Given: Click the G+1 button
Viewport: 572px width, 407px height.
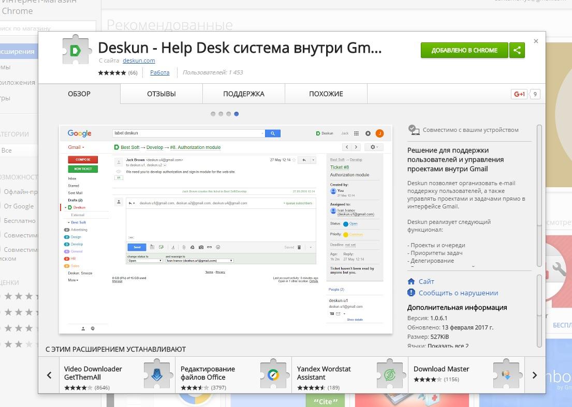Looking at the screenshot, I should point(519,94).
